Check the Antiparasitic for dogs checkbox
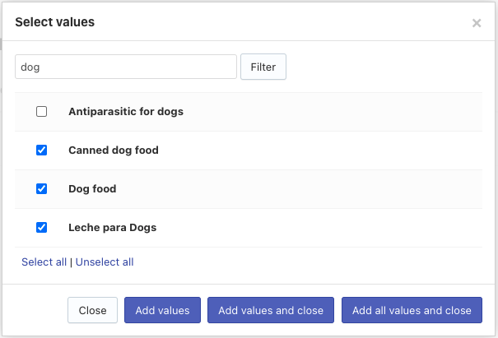498x338 pixels. (42, 112)
